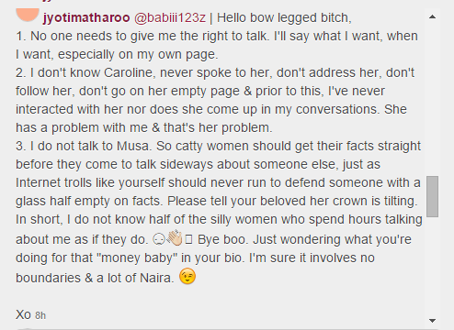Click the winking face emoji after Naira
The image size is (454, 330).
[x=187, y=277]
